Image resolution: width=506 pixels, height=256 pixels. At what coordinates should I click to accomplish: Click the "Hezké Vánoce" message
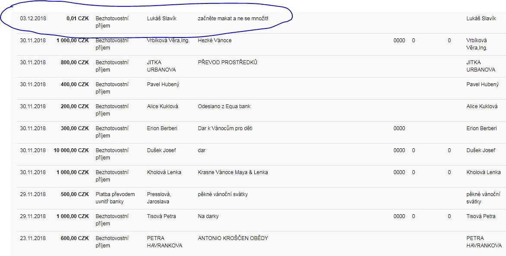click(x=215, y=41)
